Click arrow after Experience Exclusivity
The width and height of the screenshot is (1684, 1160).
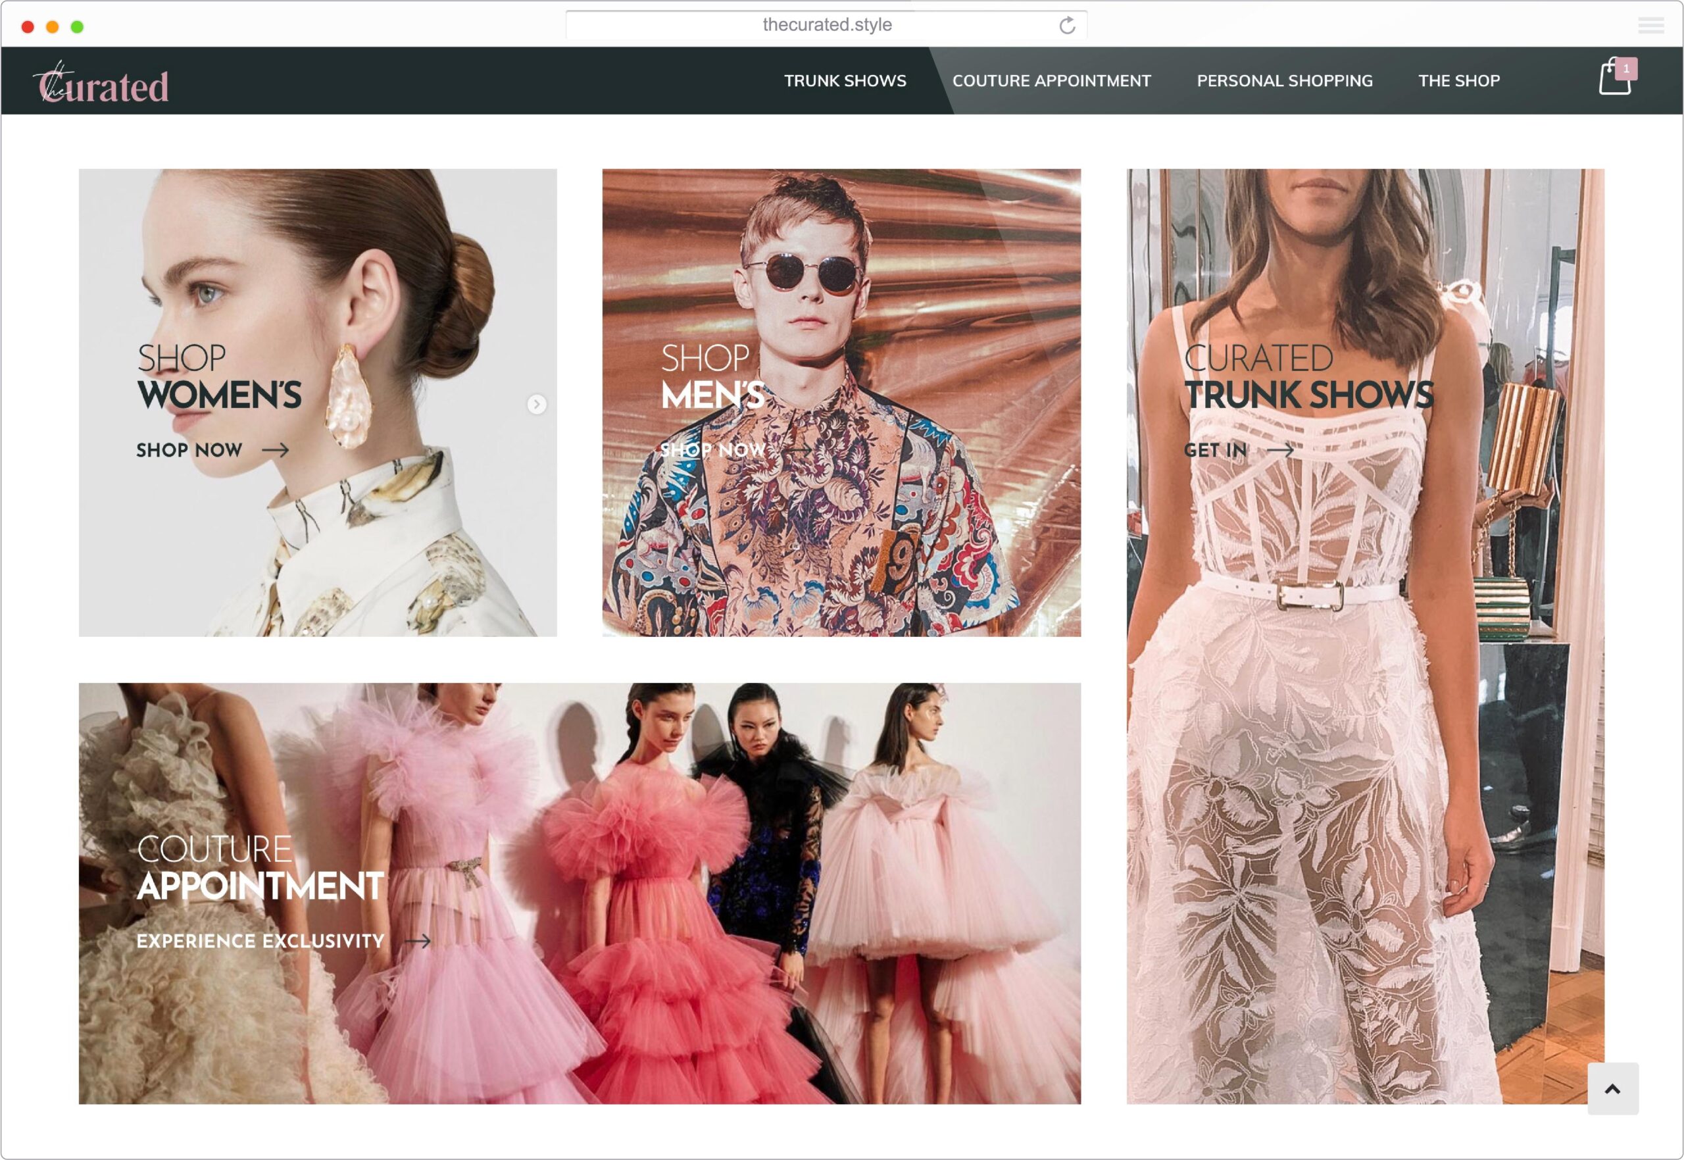click(x=417, y=942)
